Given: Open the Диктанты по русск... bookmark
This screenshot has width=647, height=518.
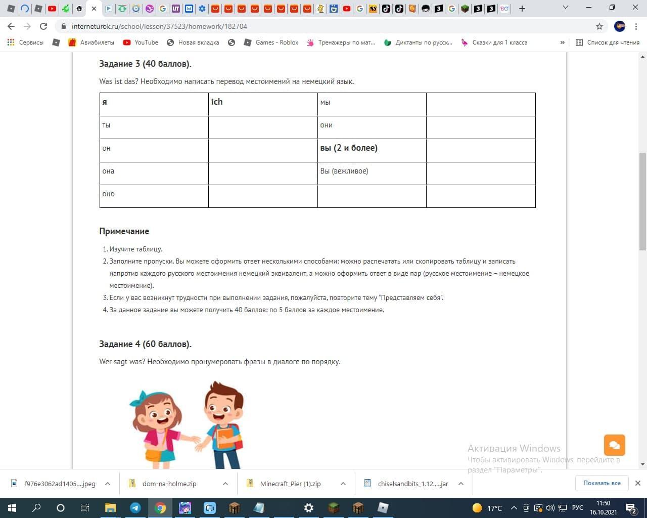Looking at the screenshot, I should point(418,42).
